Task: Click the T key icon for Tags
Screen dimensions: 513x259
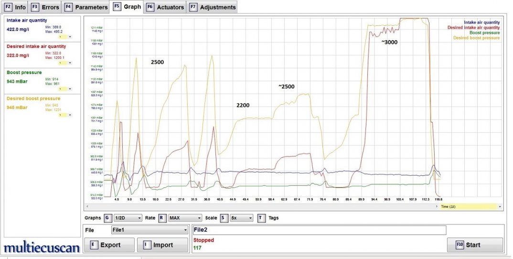Action: coord(261,218)
